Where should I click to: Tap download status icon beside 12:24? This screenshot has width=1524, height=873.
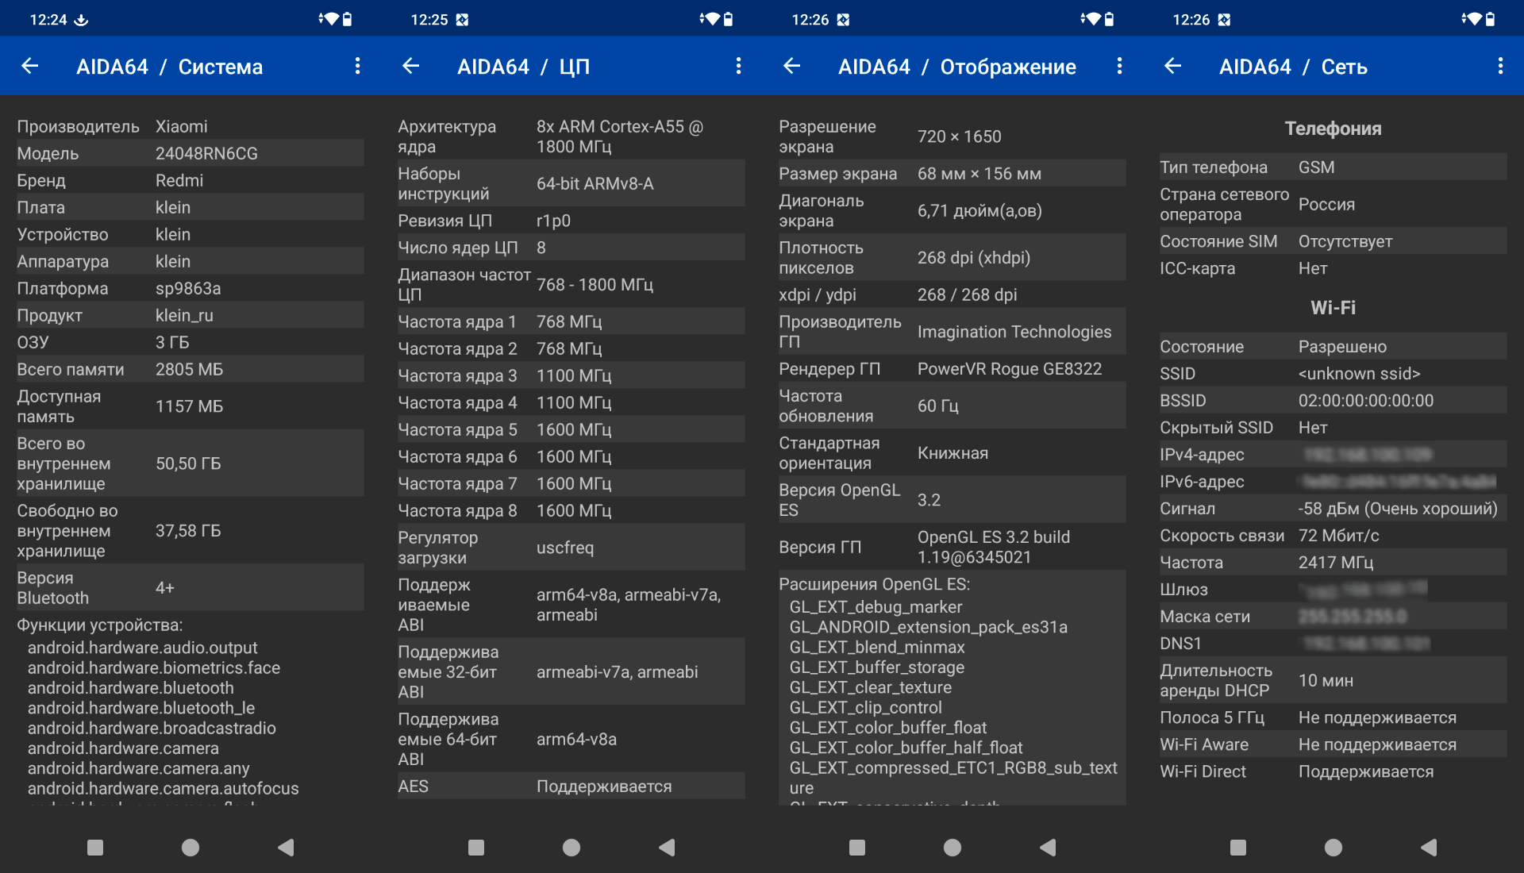coord(81,20)
